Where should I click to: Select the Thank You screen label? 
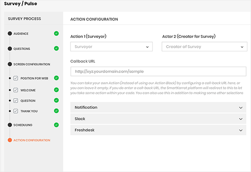(29, 111)
